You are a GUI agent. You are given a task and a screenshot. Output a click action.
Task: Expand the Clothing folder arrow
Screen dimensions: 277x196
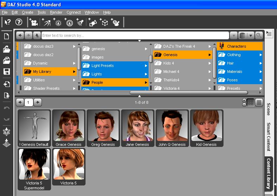(260, 55)
